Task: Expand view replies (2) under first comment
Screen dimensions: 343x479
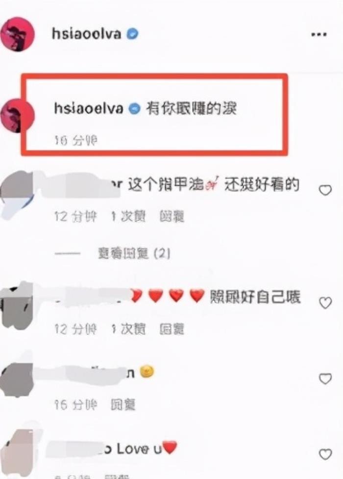Action: pos(133,253)
